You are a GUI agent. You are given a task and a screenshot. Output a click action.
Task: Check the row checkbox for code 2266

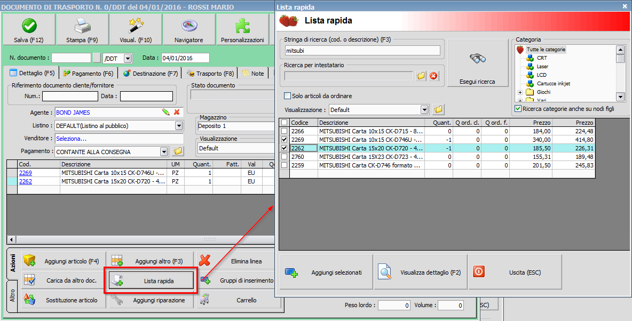point(285,131)
